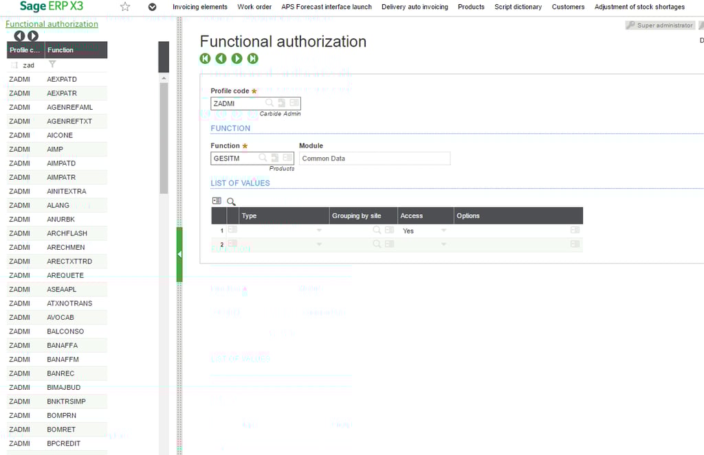Click row 2 Options card icon
This screenshot has width=704, height=455.
click(x=575, y=244)
